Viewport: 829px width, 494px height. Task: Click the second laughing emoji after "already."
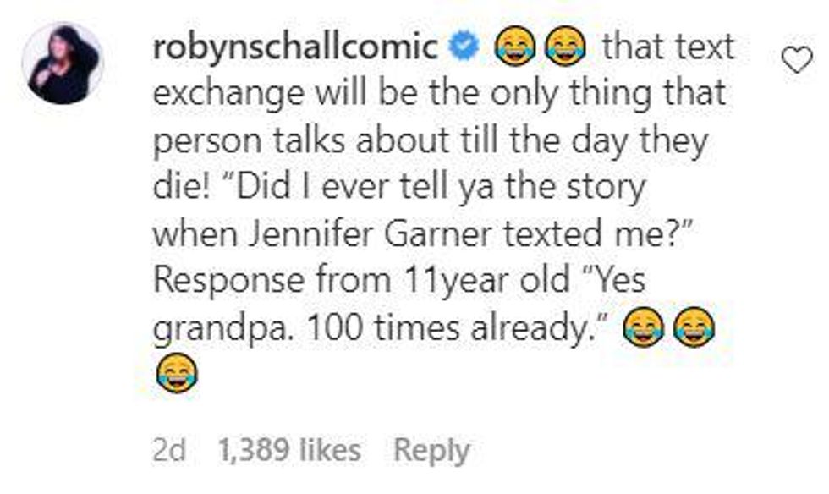[x=694, y=327]
